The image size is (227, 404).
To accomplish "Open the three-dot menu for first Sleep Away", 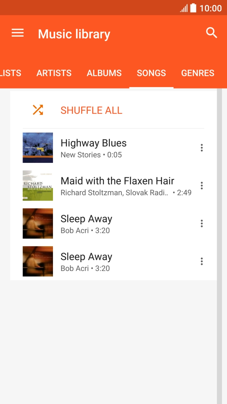I will [x=202, y=223].
